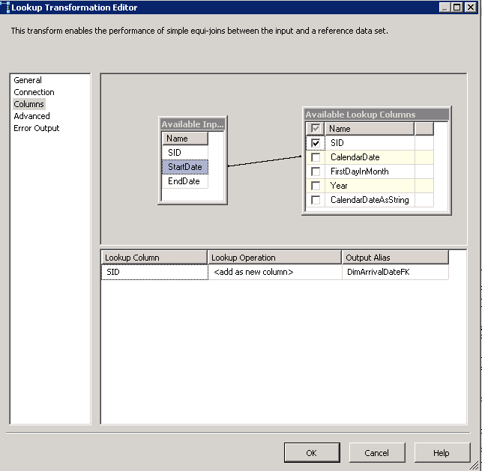This screenshot has height=471, width=482.
Task: Open Help for the lookup editor
Action: pos(442,452)
